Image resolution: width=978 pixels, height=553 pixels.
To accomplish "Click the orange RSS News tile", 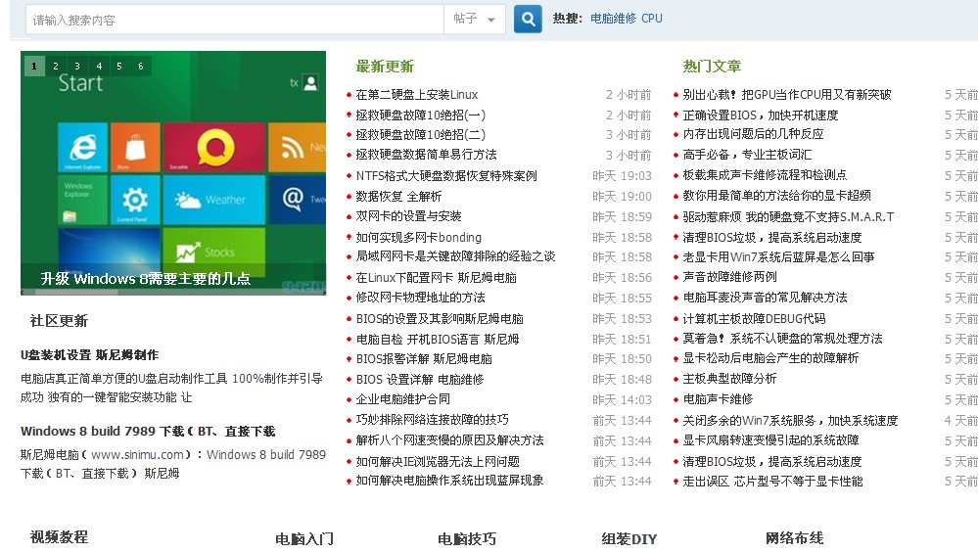I will tap(297, 147).
